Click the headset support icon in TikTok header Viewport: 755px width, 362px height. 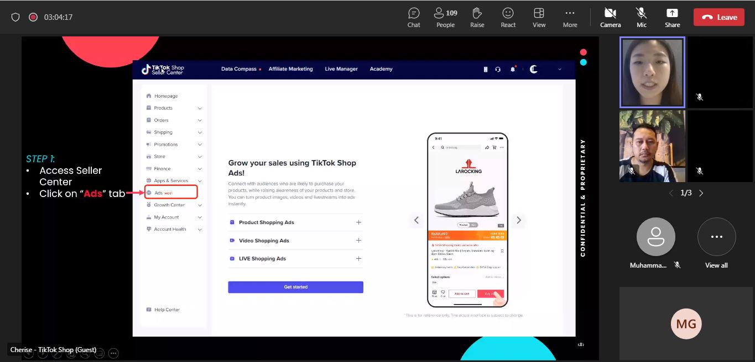498,69
